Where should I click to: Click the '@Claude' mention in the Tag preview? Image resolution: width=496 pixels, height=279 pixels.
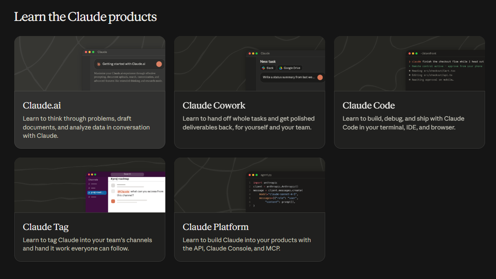tap(123, 191)
